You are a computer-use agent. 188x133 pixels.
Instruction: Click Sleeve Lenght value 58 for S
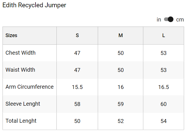click(x=77, y=104)
